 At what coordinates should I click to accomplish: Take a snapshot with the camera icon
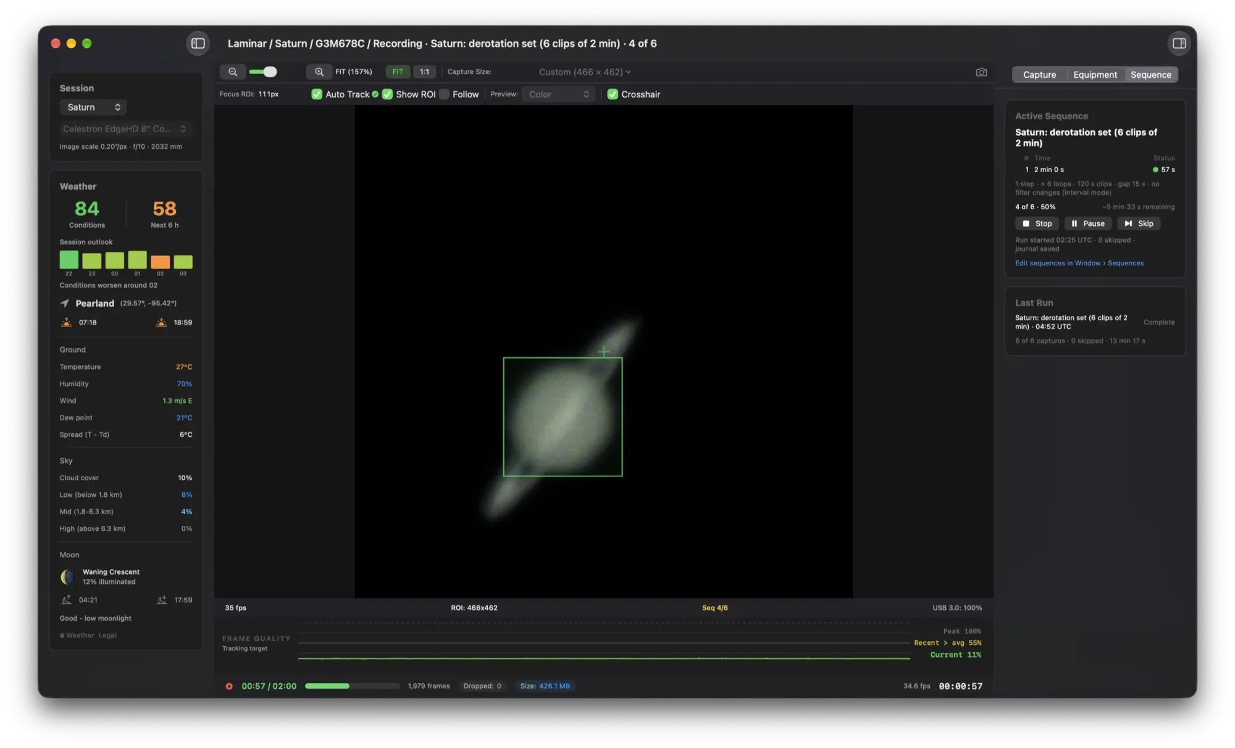[981, 72]
